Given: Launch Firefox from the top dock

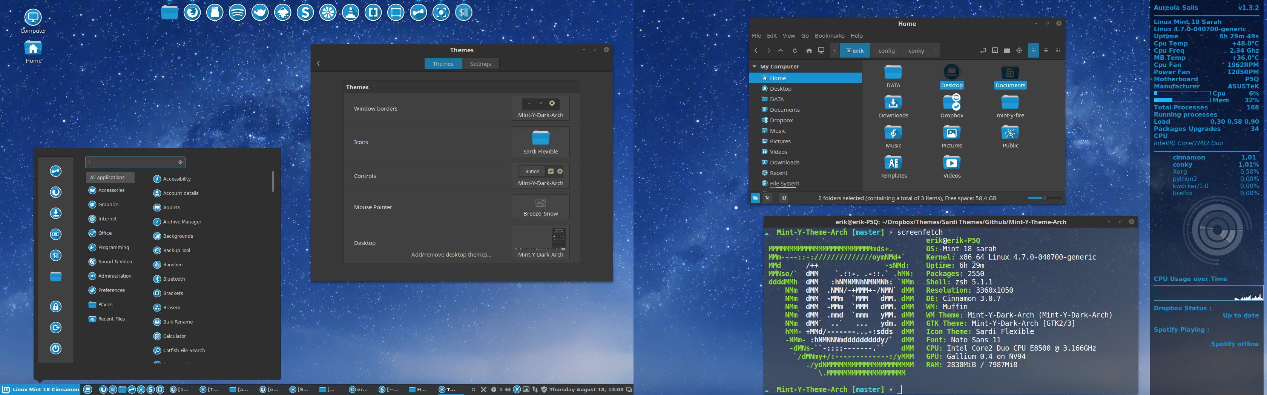Looking at the screenshot, I should click(192, 12).
